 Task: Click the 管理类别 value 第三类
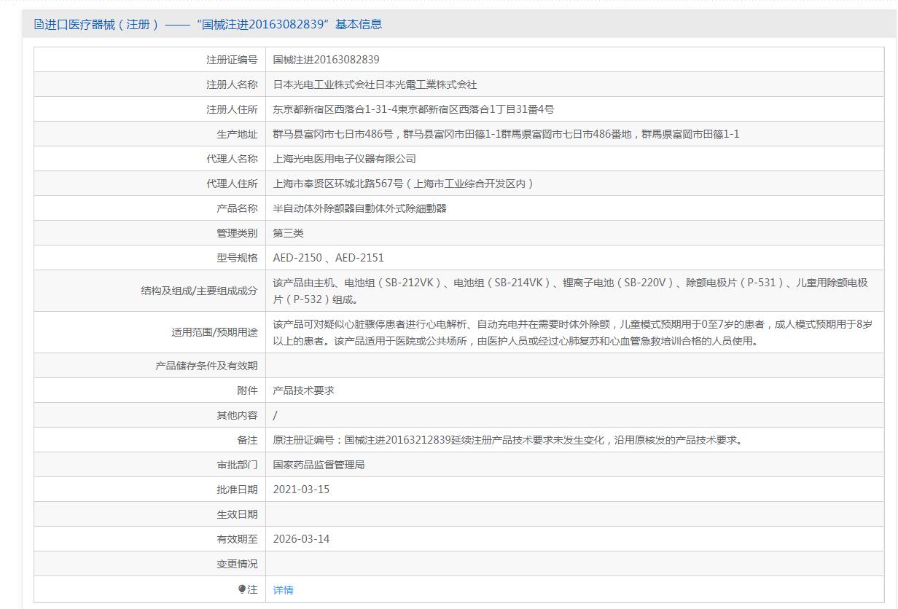coord(288,233)
